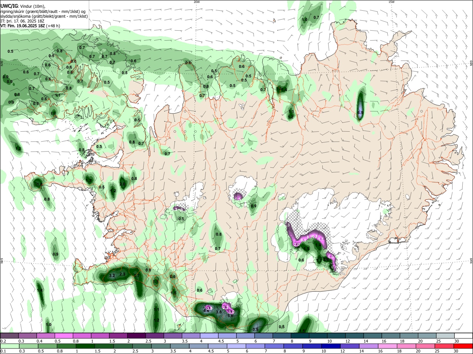473x354 pixels.
Task: Click the 'UWC/IG: Vindur (10m)' title line
Action: [23, 6]
